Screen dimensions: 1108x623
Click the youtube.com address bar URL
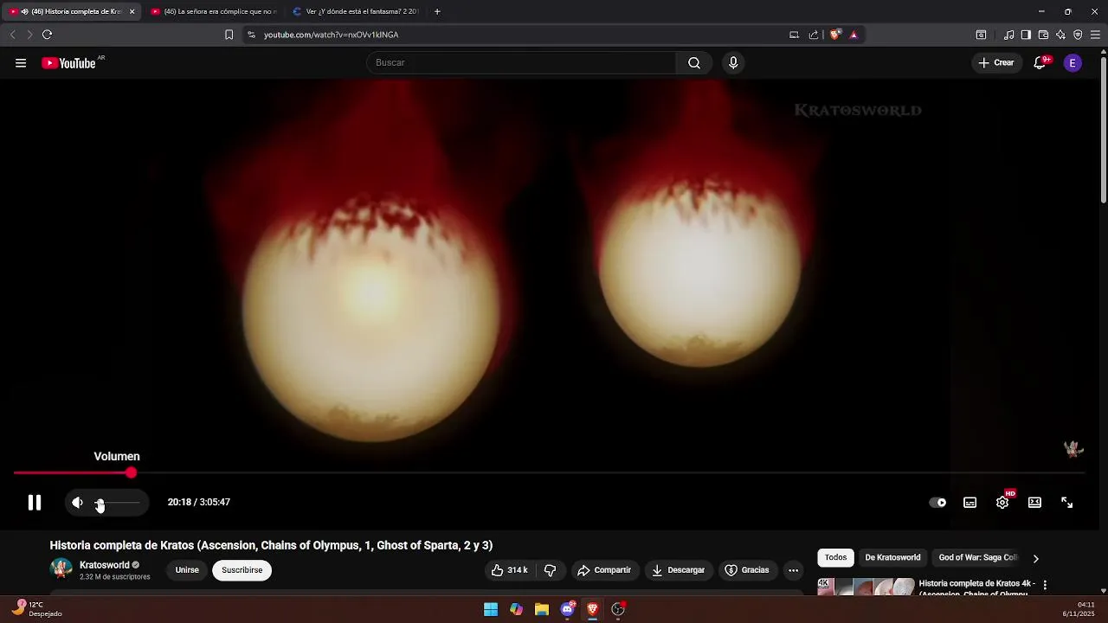(332, 35)
